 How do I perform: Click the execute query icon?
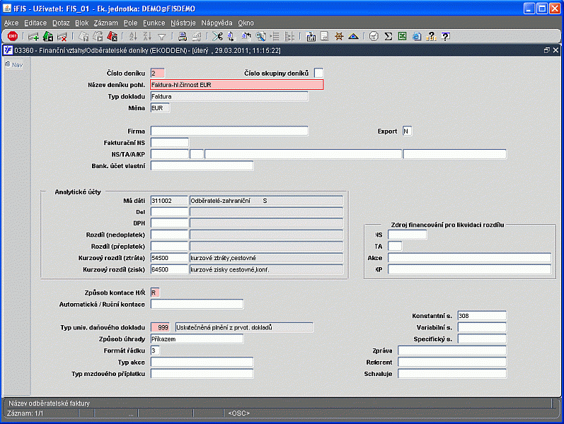pyautogui.click(x=98, y=36)
